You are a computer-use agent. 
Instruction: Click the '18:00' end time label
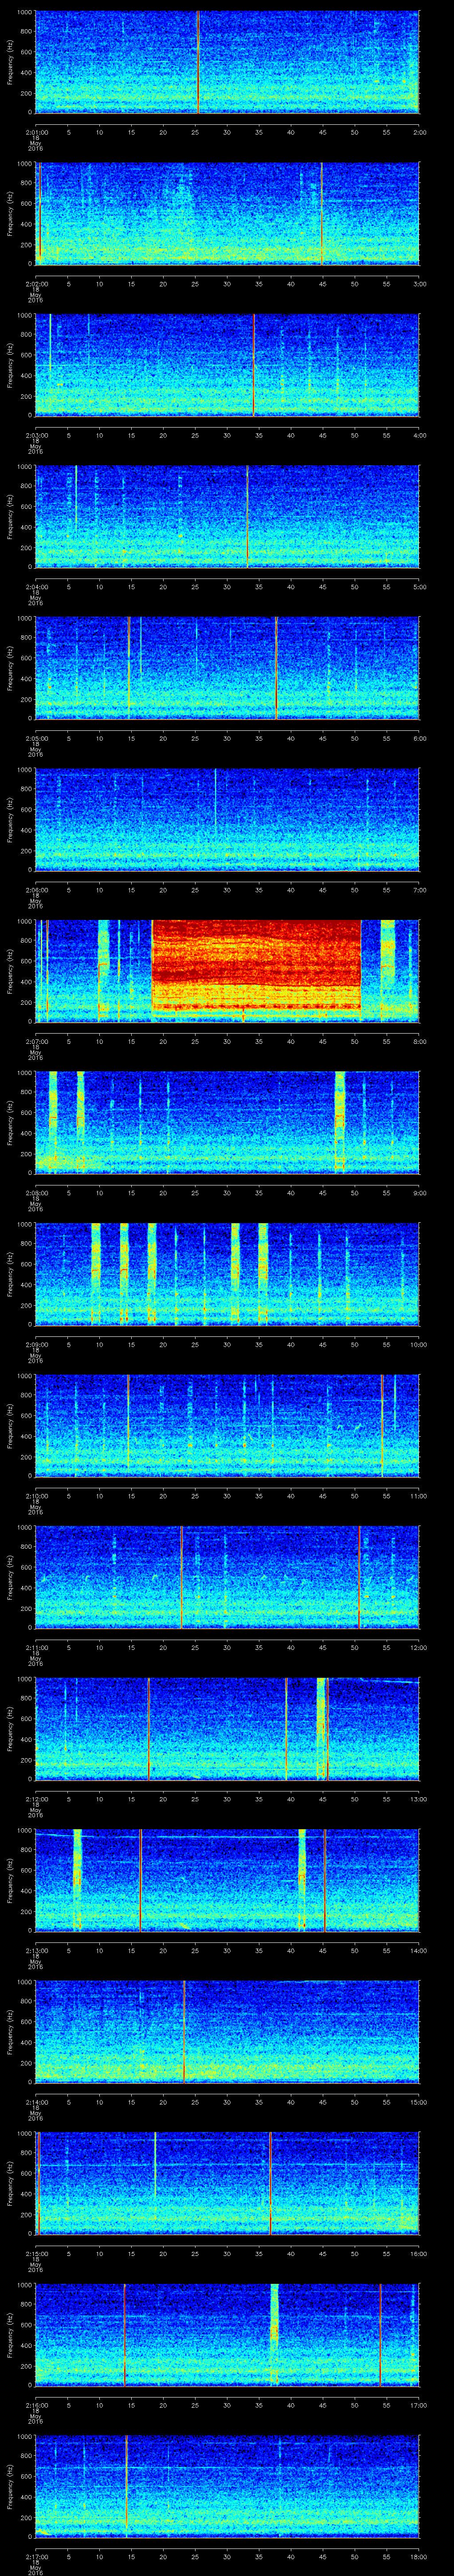418,2556
